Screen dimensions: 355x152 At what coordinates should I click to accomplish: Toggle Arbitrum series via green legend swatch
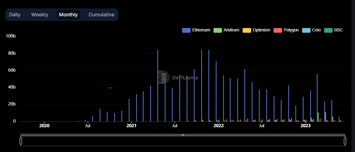point(218,30)
